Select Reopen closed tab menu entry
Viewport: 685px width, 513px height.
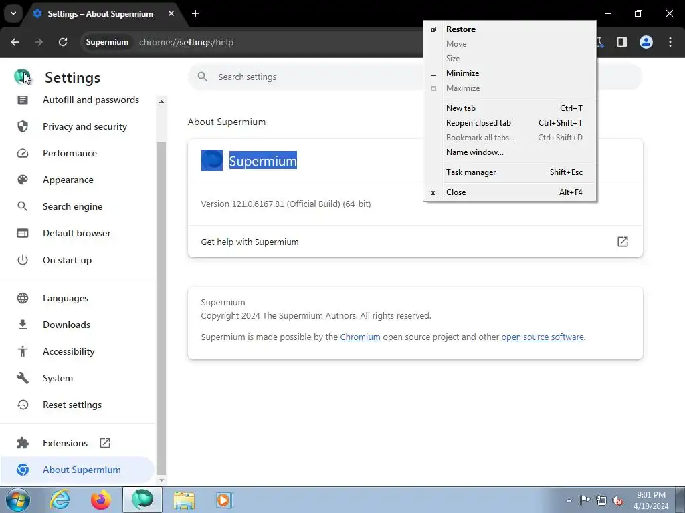pos(510,123)
